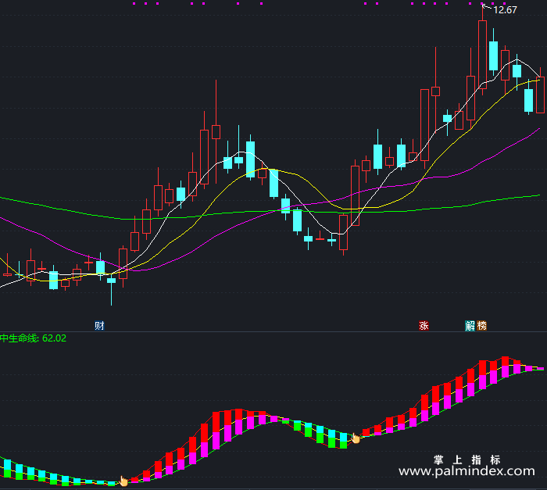Click the 涨 marker icon
Screen dimensions: 547x490
(424, 326)
